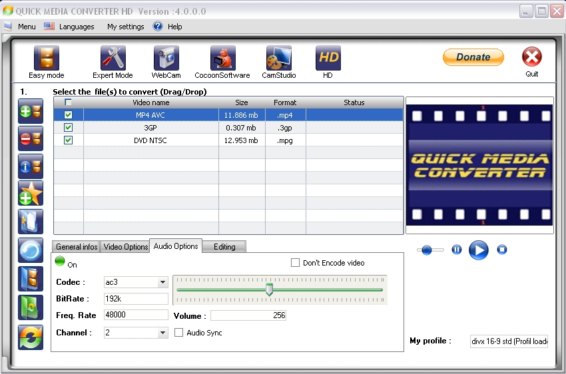Click the red Quit icon
The width and height of the screenshot is (566, 374).
click(532, 57)
